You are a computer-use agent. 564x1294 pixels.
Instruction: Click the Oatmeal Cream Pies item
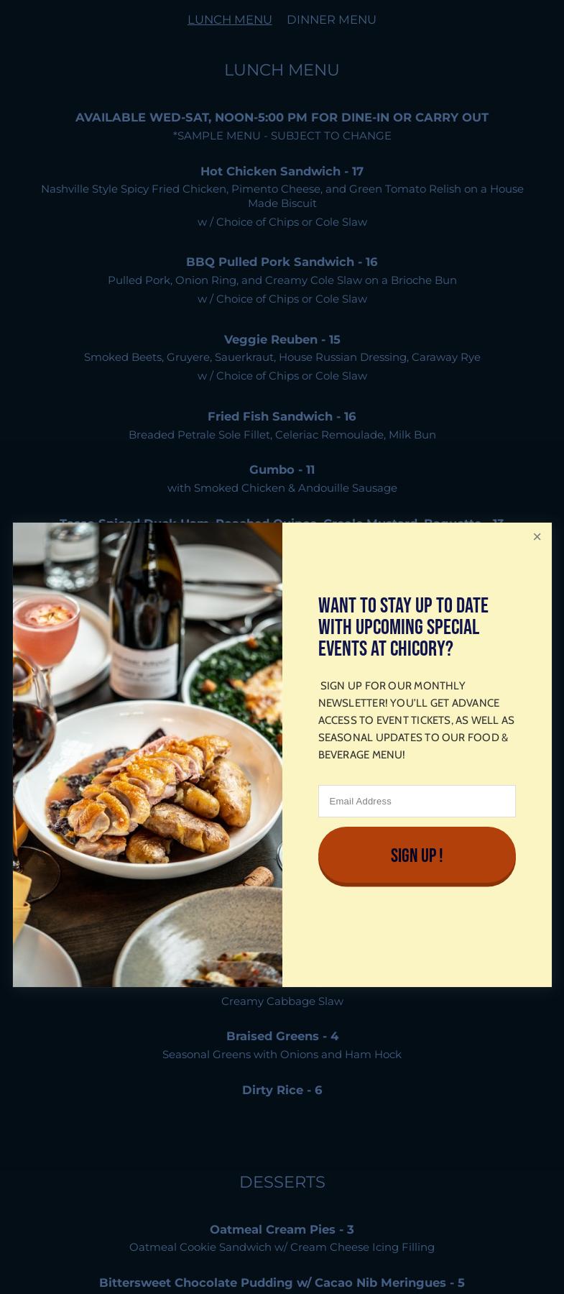point(282,1229)
